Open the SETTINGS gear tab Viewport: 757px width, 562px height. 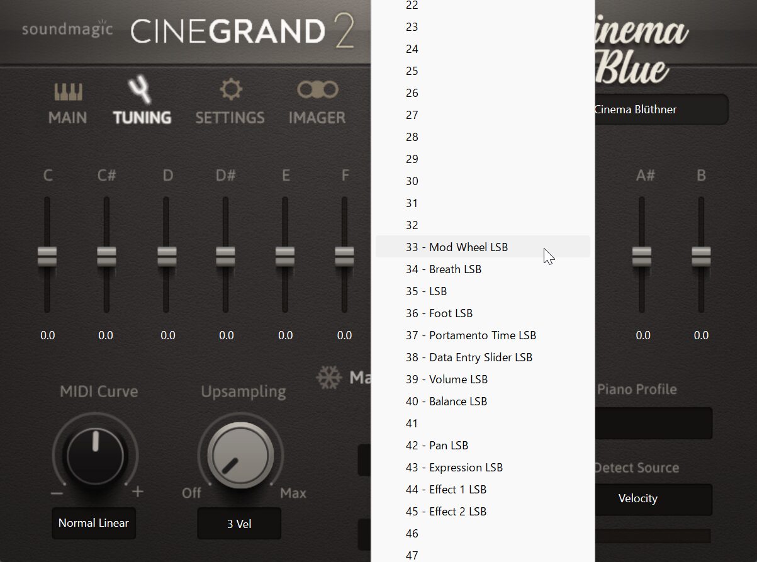(230, 103)
